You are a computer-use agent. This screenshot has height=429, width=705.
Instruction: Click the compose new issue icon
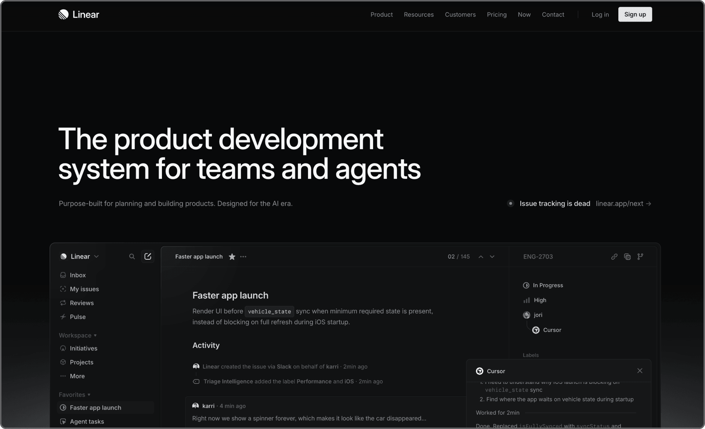[x=148, y=256]
